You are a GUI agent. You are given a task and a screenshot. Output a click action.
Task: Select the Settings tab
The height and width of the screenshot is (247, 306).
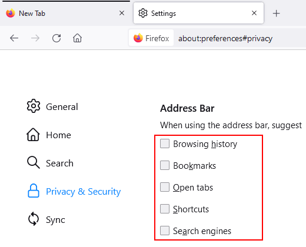pyautogui.click(x=198, y=13)
